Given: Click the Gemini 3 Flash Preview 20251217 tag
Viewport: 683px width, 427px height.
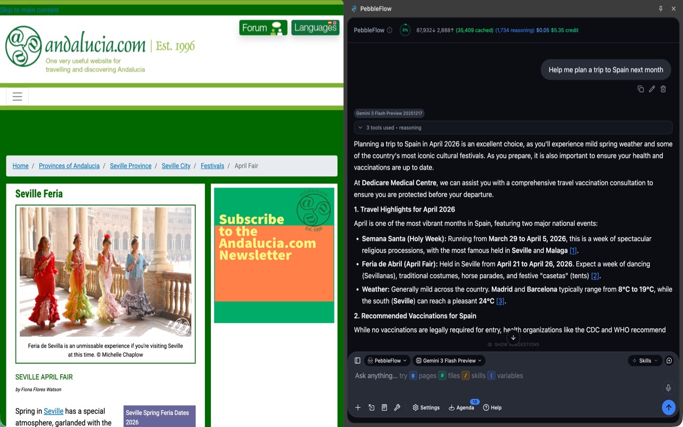Looking at the screenshot, I should [x=389, y=113].
